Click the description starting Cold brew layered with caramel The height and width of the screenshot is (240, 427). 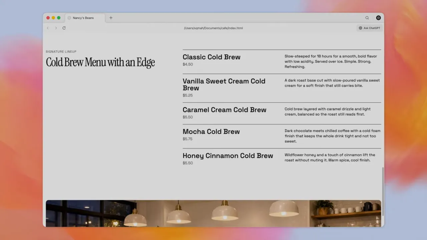click(x=328, y=112)
